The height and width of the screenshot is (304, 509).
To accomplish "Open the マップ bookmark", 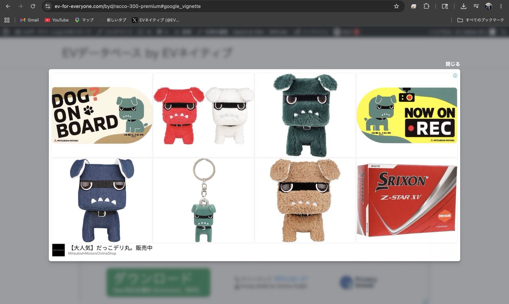I will click(x=84, y=20).
